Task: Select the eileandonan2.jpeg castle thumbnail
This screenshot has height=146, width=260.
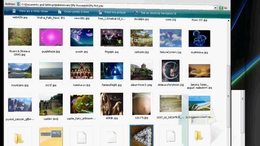Action: (141, 71)
